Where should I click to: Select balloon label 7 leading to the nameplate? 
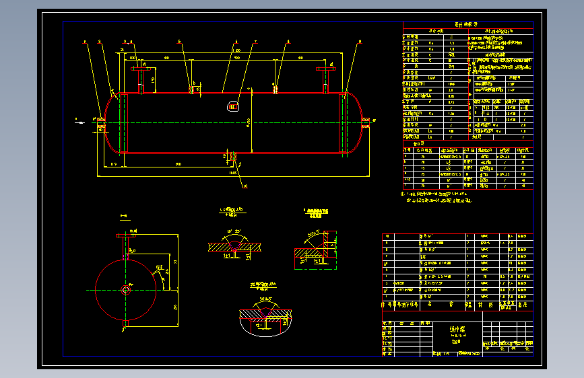255,42
